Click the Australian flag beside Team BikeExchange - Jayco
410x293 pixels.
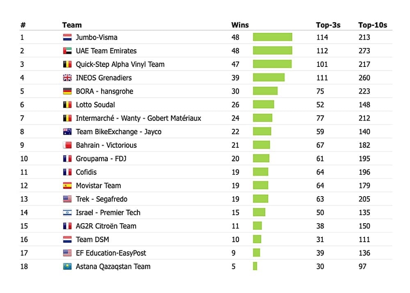pos(67,132)
